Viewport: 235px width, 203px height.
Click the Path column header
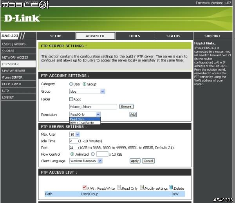pos(49,194)
